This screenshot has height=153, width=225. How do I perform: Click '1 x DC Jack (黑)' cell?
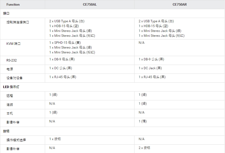150,68
